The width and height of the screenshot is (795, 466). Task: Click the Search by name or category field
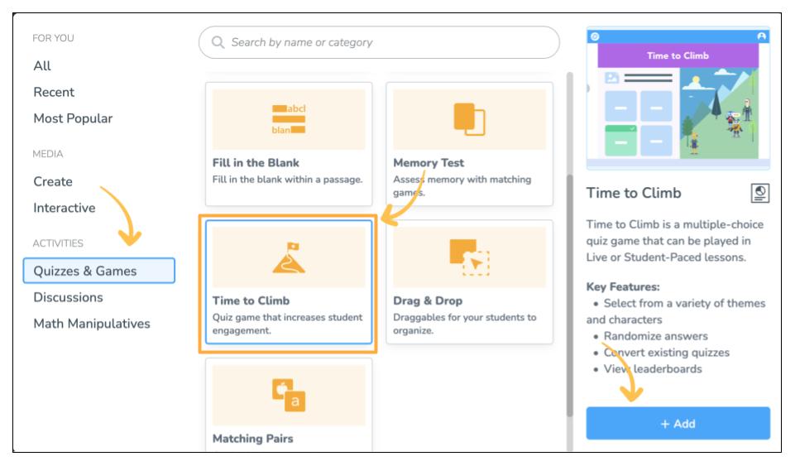tap(381, 42)
